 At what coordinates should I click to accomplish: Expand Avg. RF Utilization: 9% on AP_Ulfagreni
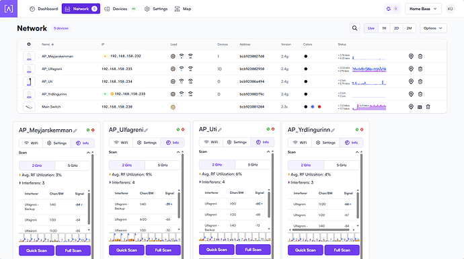click(130, 175)
